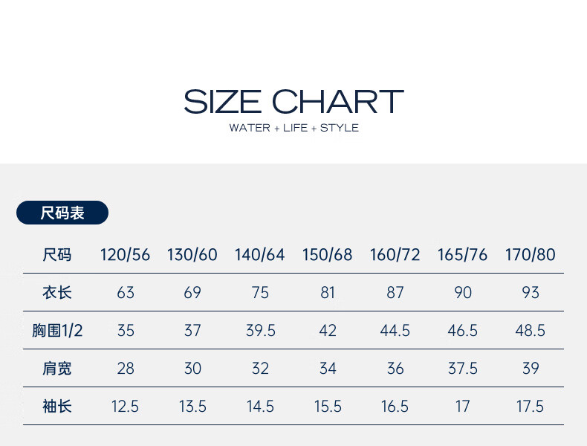Viewport: 587px width, 446px height.
Task: Click the 衣长 row label
Action: click(57, 292)
